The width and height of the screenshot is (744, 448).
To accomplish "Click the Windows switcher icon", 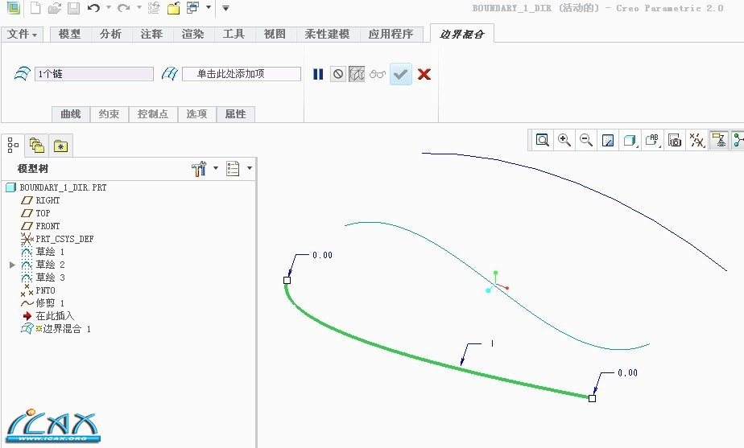I will click(x=192, y=7).
